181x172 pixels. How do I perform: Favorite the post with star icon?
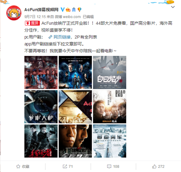click(18, 166)
